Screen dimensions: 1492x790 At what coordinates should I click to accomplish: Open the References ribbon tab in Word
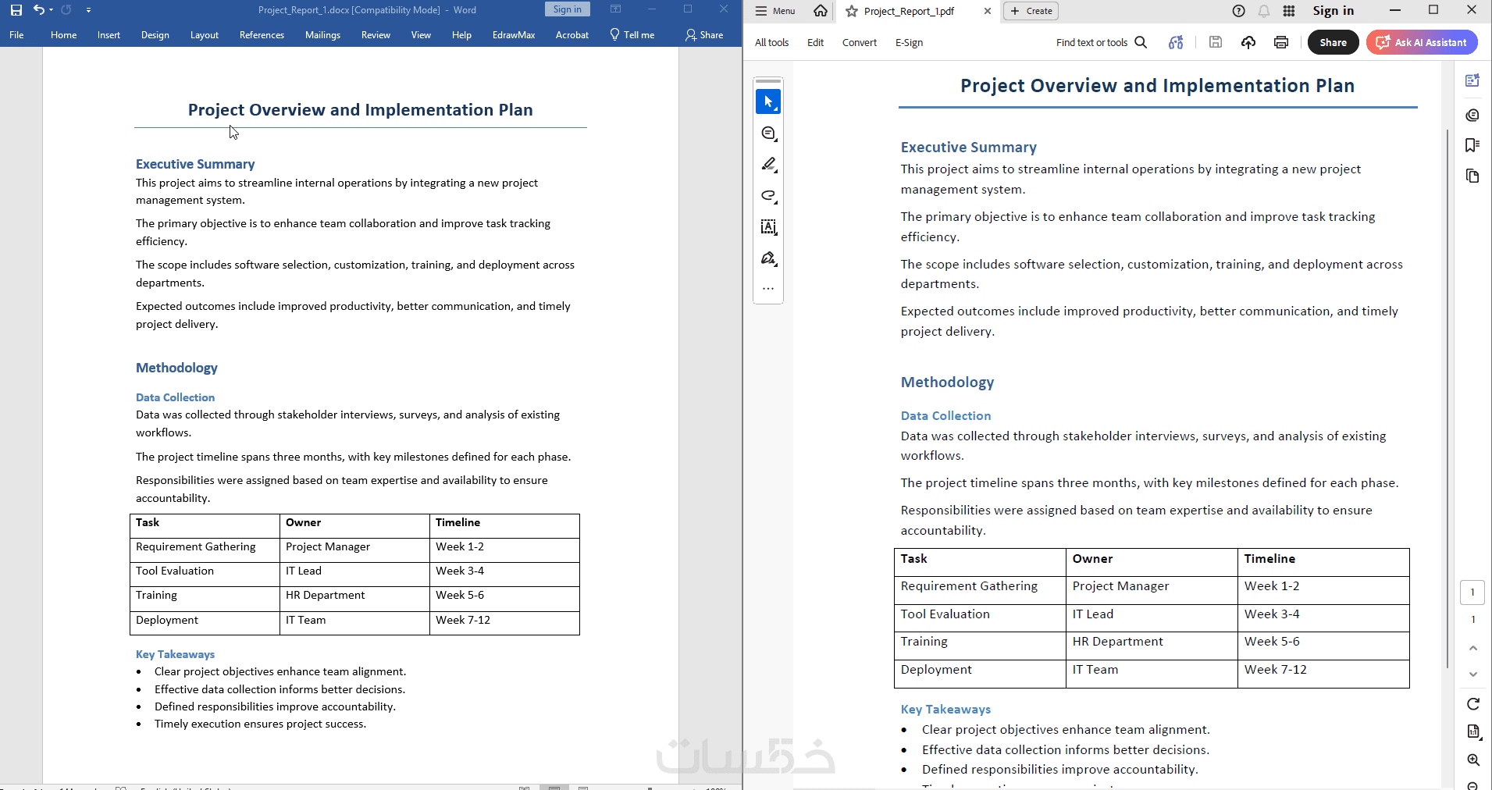point(262,35)
